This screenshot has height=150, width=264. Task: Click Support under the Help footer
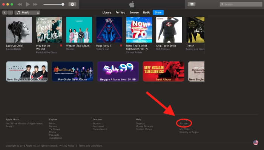click(x=140, y=123)
